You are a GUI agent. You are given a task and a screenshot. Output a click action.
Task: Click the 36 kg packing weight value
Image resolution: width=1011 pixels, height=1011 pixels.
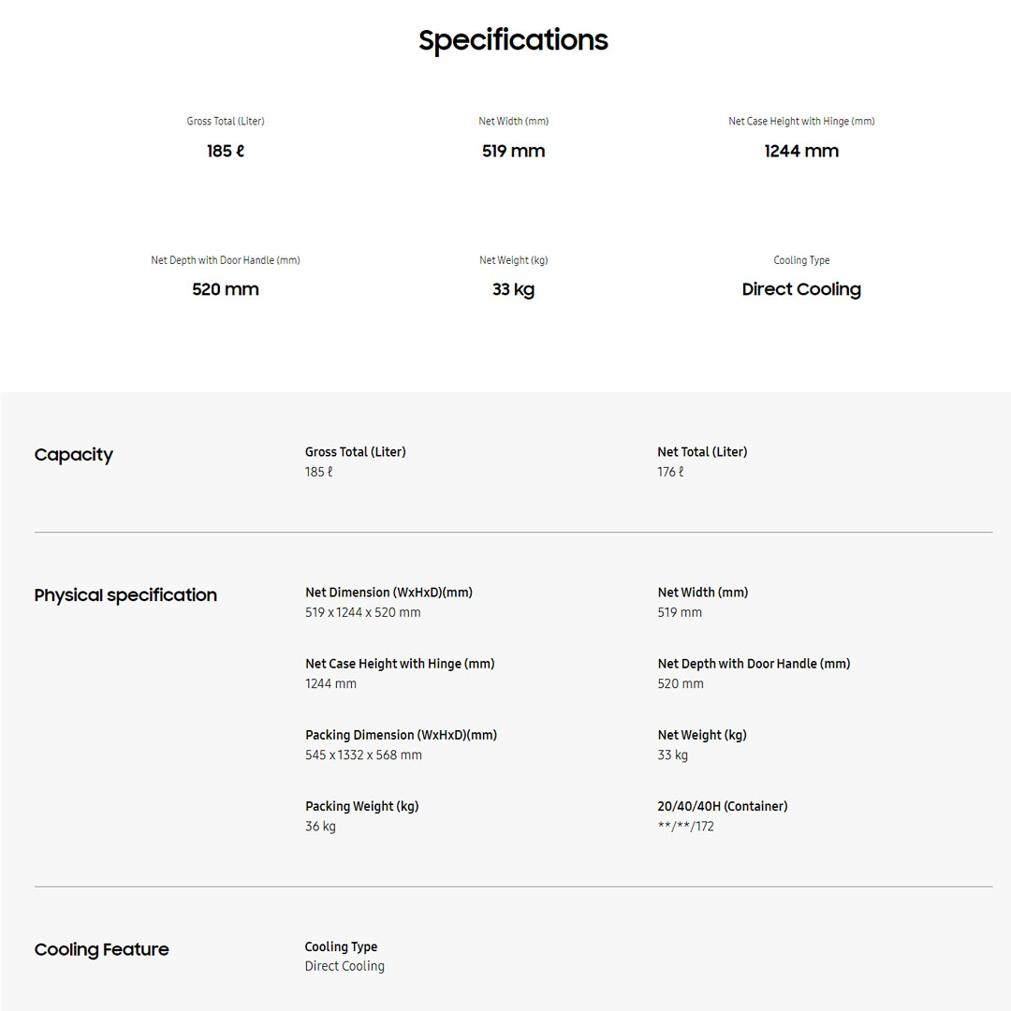pyautogui.click(x=320, y=826)
